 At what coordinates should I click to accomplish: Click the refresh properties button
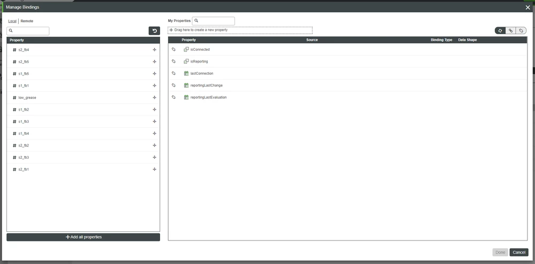(154, 31)
